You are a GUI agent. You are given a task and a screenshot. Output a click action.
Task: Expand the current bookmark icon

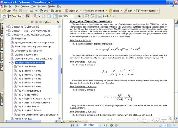(41, 22)
